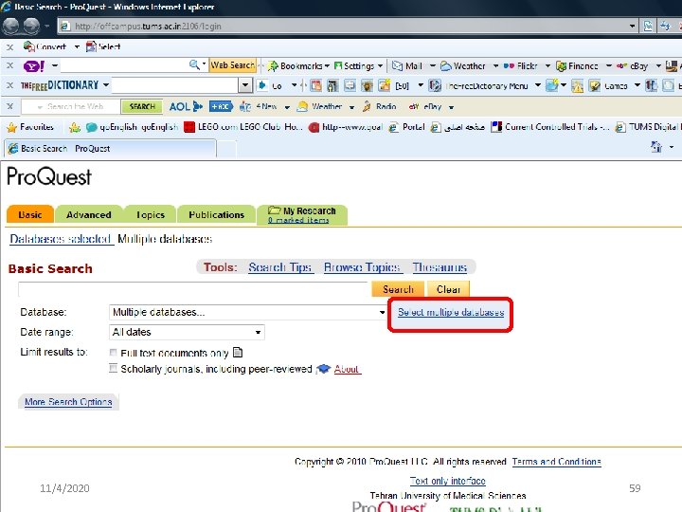Viewport: 682px width, 512px height.
Task: Close the Yahoo toolbar with its X
Action: 9,65
